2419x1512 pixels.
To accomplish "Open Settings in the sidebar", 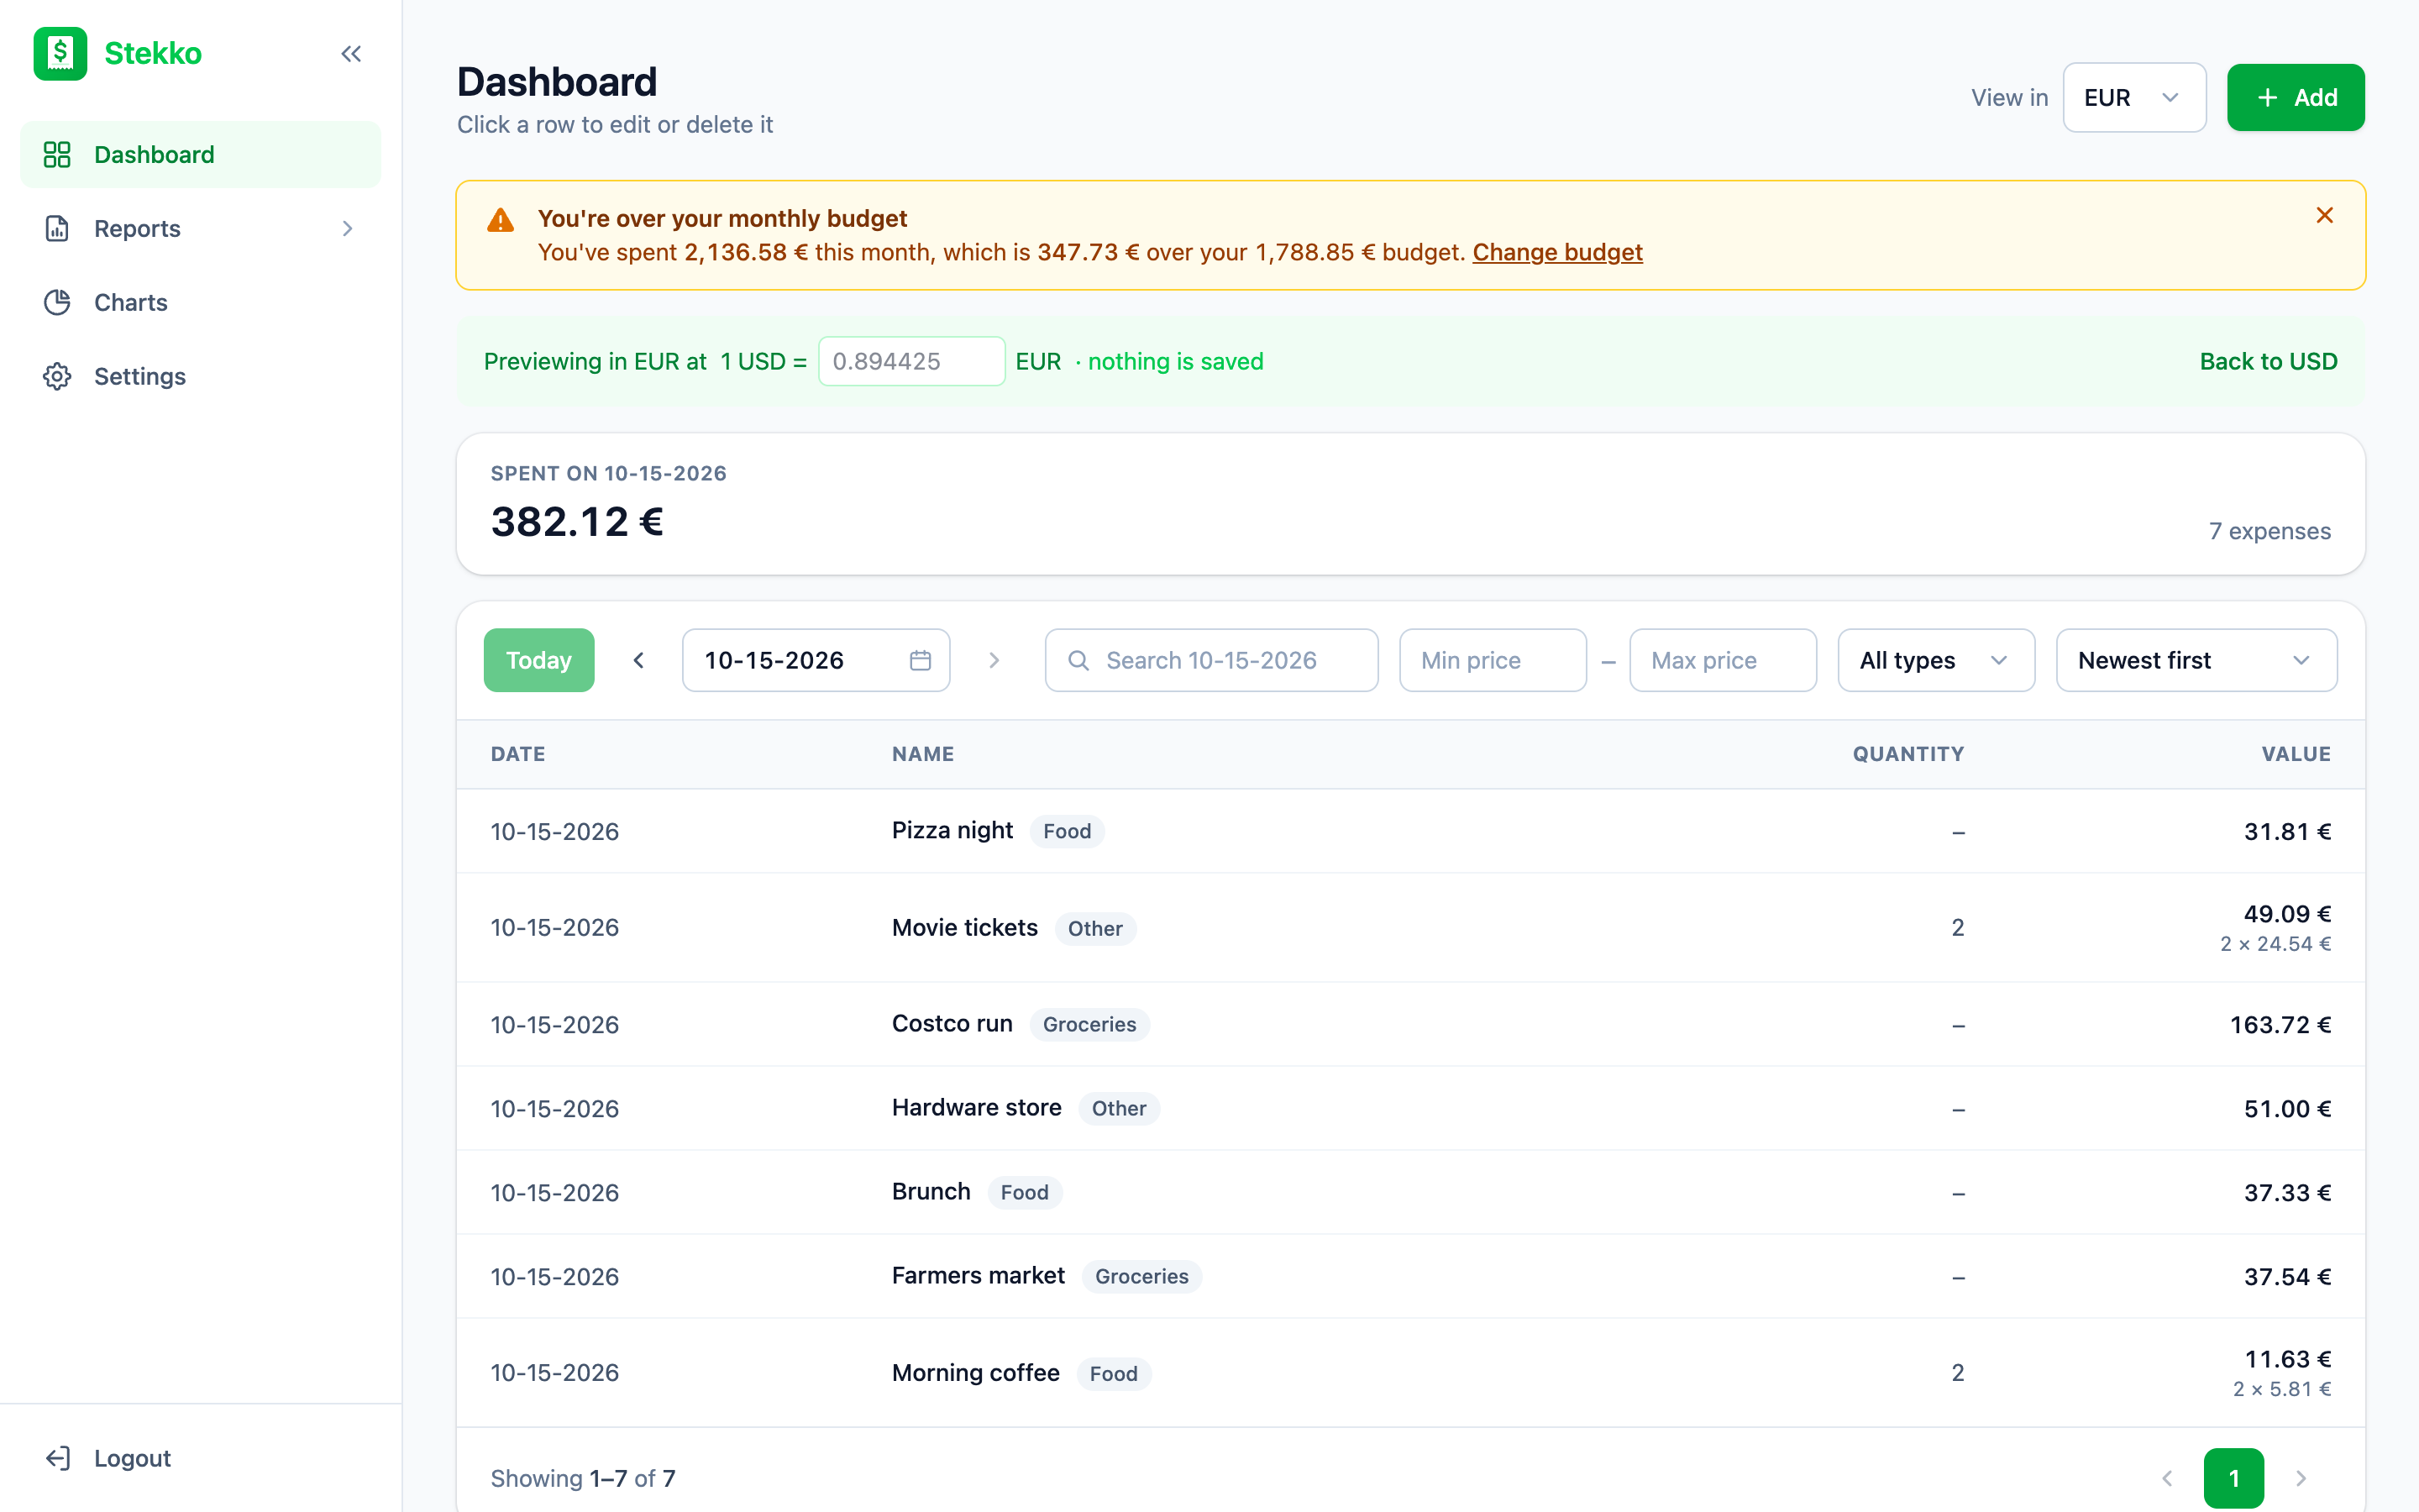I will (200, 376).
